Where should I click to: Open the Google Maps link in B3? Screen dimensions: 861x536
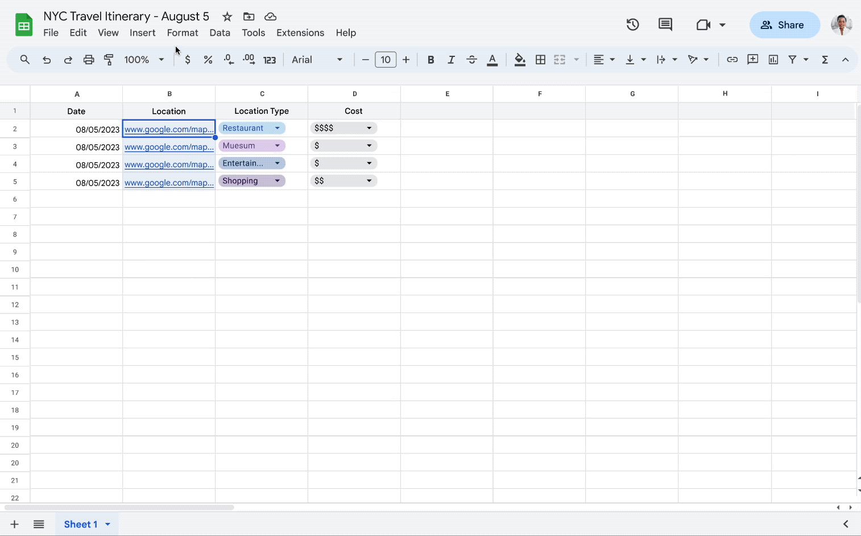169,147
